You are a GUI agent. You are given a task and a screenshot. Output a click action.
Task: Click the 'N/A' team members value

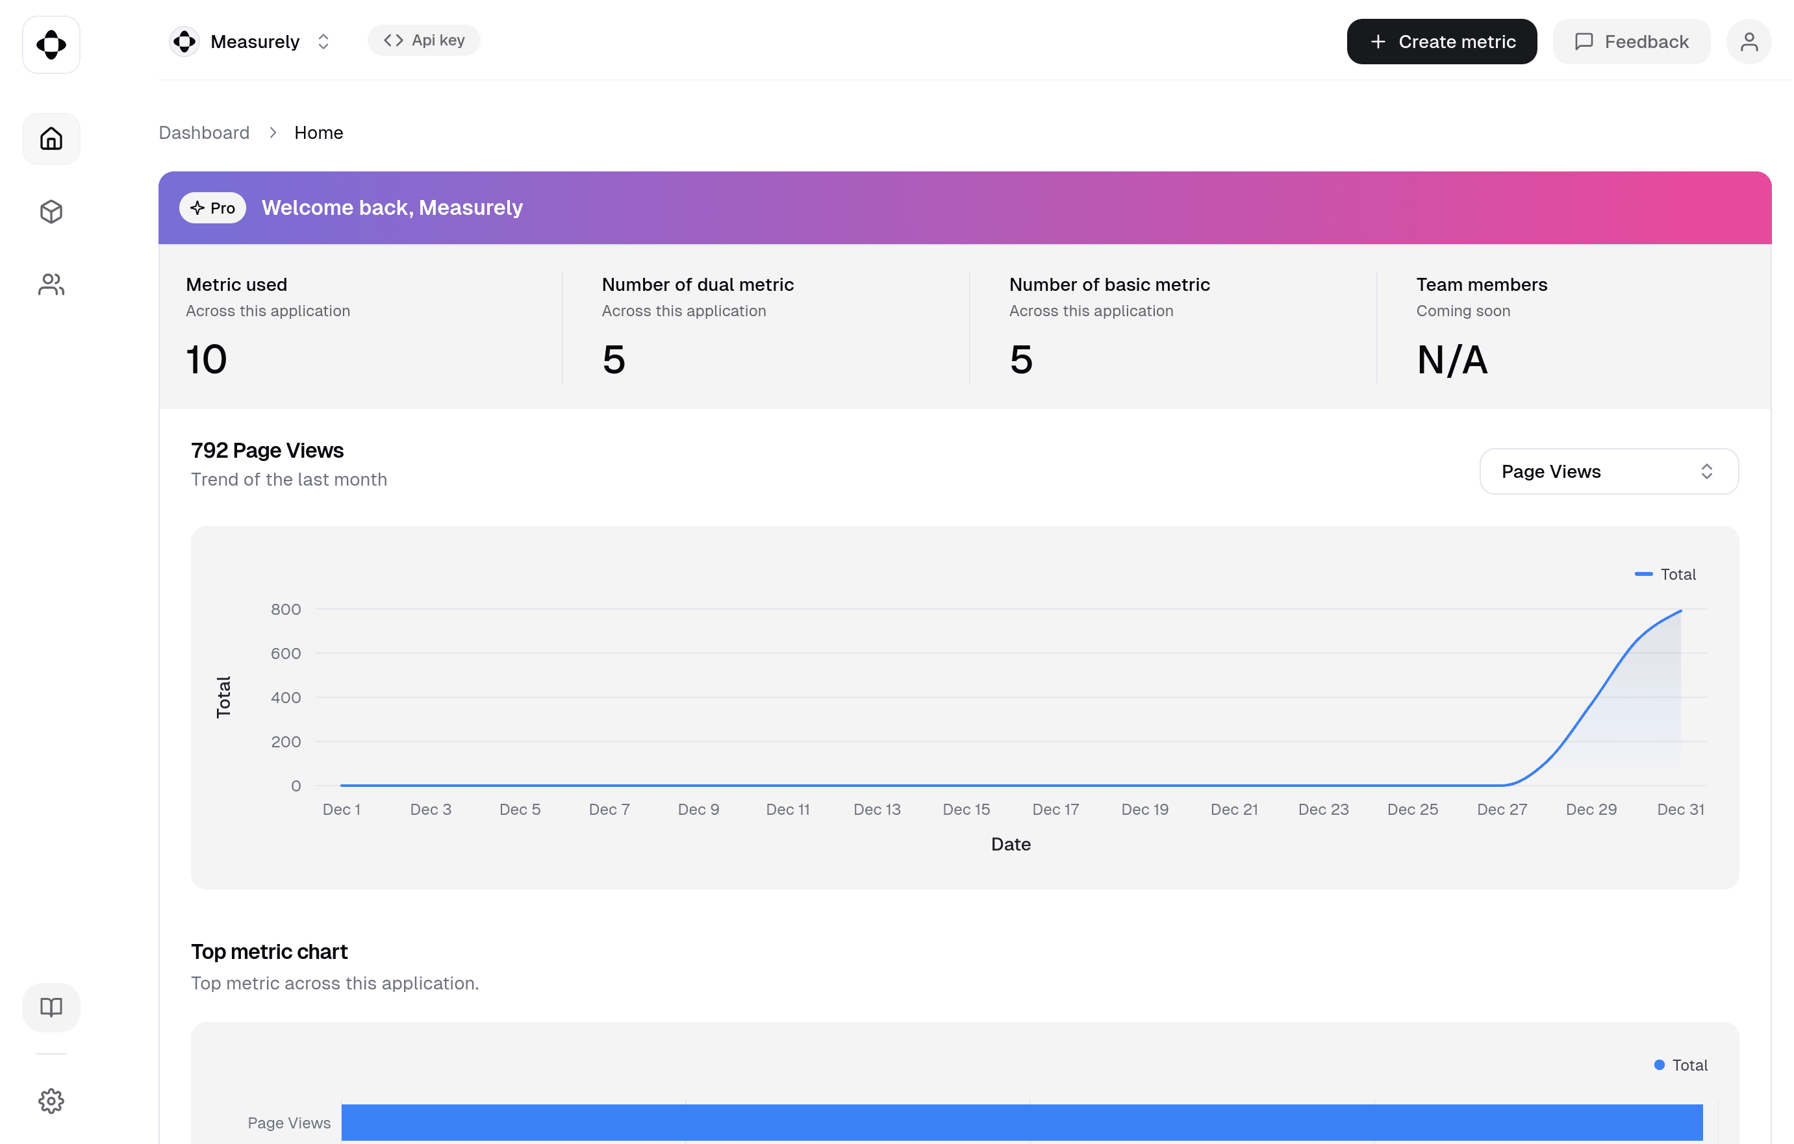tap(1452, 360)
